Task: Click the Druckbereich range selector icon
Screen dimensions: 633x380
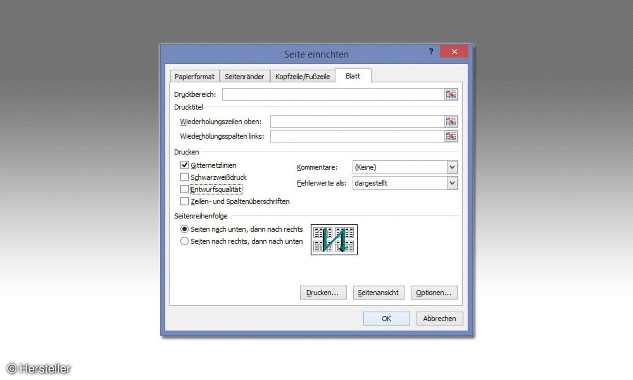Action: 451,94
